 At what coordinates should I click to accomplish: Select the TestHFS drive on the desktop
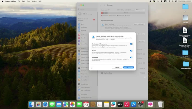pyautogui.click(x=185, y=19)
